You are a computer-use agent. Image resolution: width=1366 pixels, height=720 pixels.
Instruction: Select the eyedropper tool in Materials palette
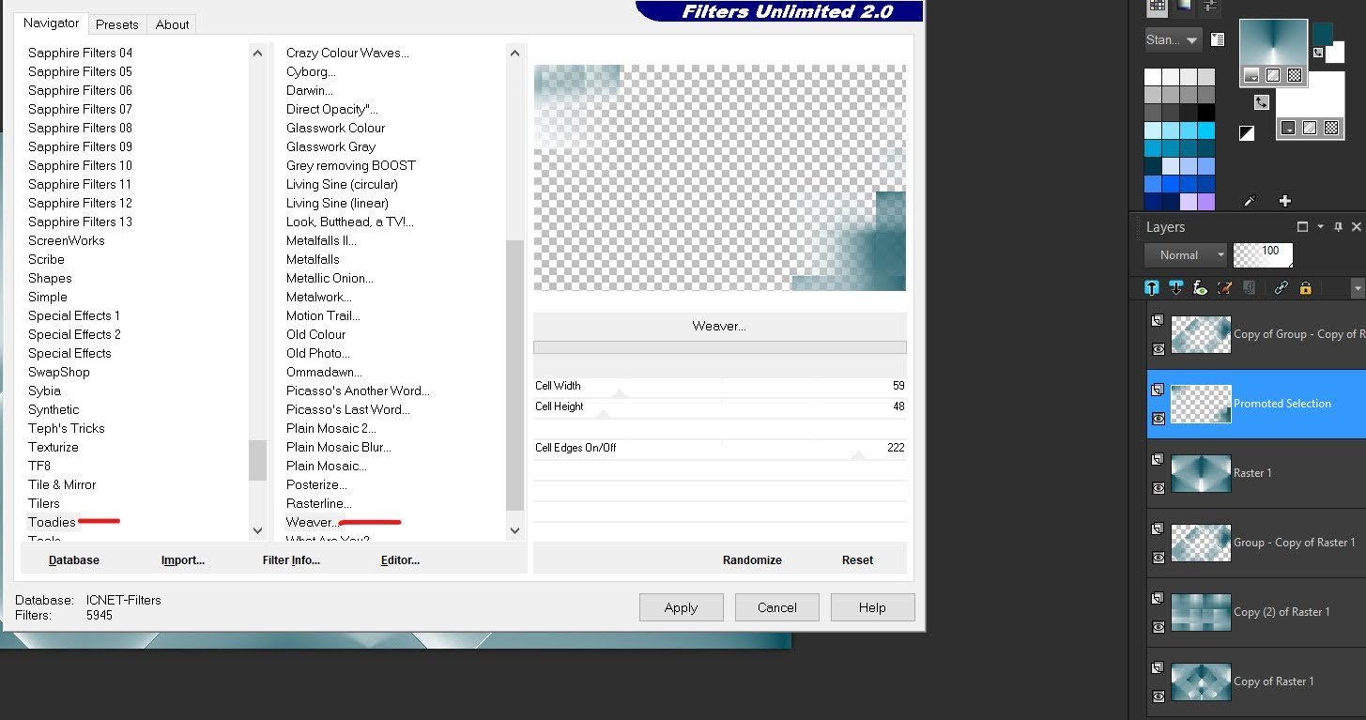click(x=1249, y=200)
